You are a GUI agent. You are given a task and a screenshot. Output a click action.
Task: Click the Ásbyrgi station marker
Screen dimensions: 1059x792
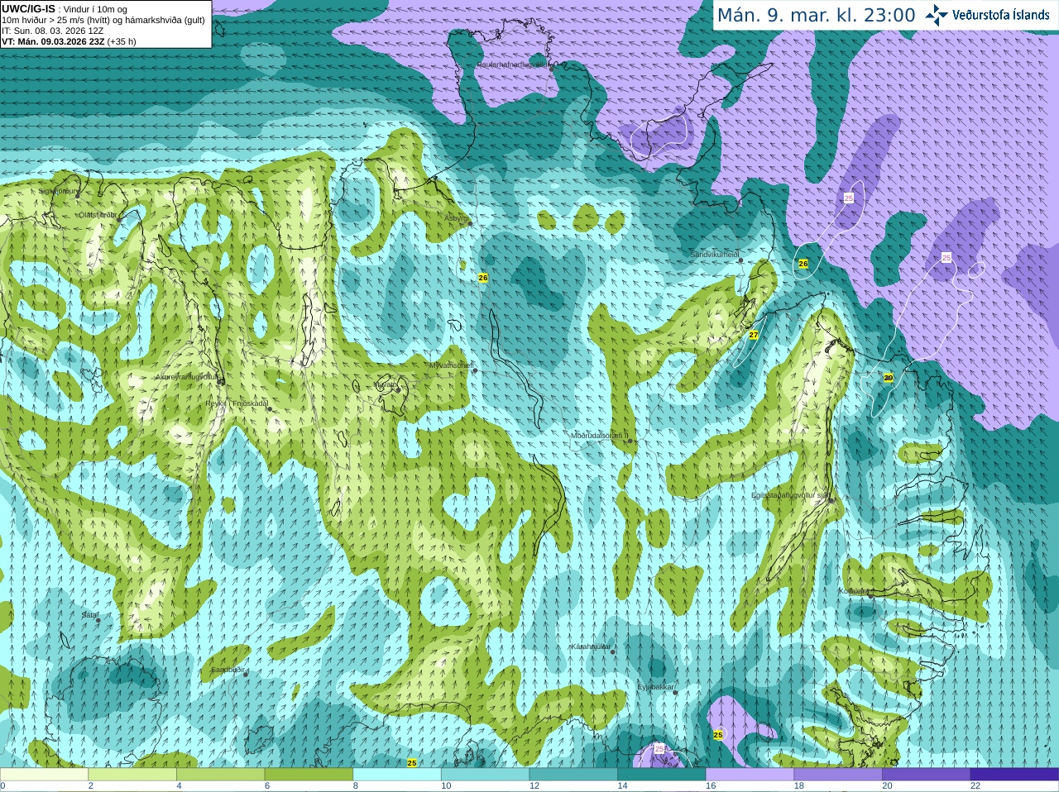[470, 223]
